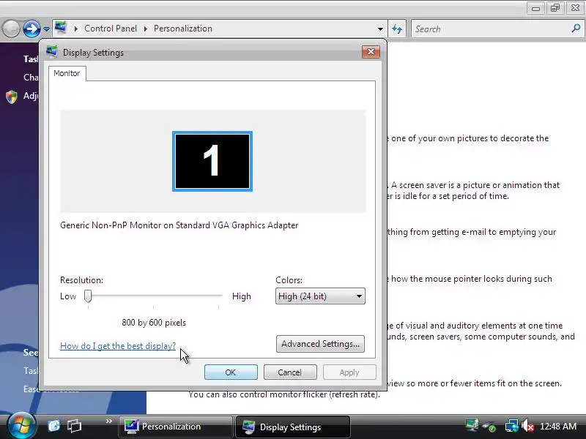Click the Refresh button in address bar

point(397,29)
